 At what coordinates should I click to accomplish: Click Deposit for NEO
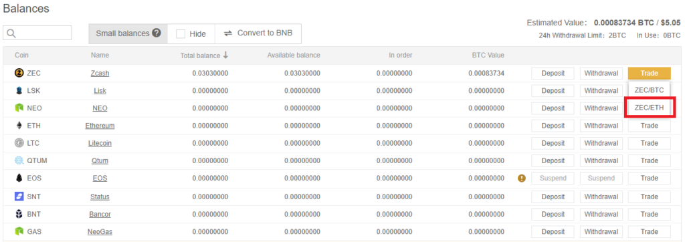coord(553,108)
